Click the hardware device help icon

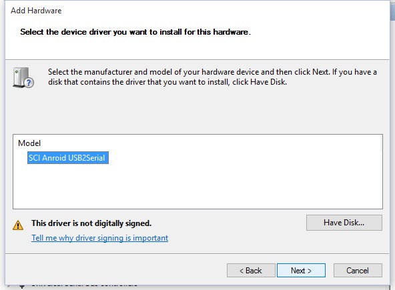click(x=23, y=77)
